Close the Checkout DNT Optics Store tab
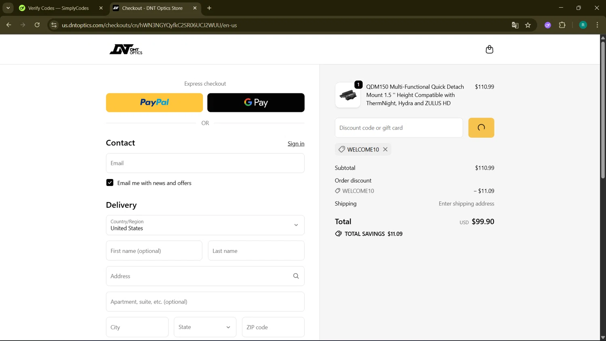The width and height of the screenshot is (606, 341). [195, 8]
